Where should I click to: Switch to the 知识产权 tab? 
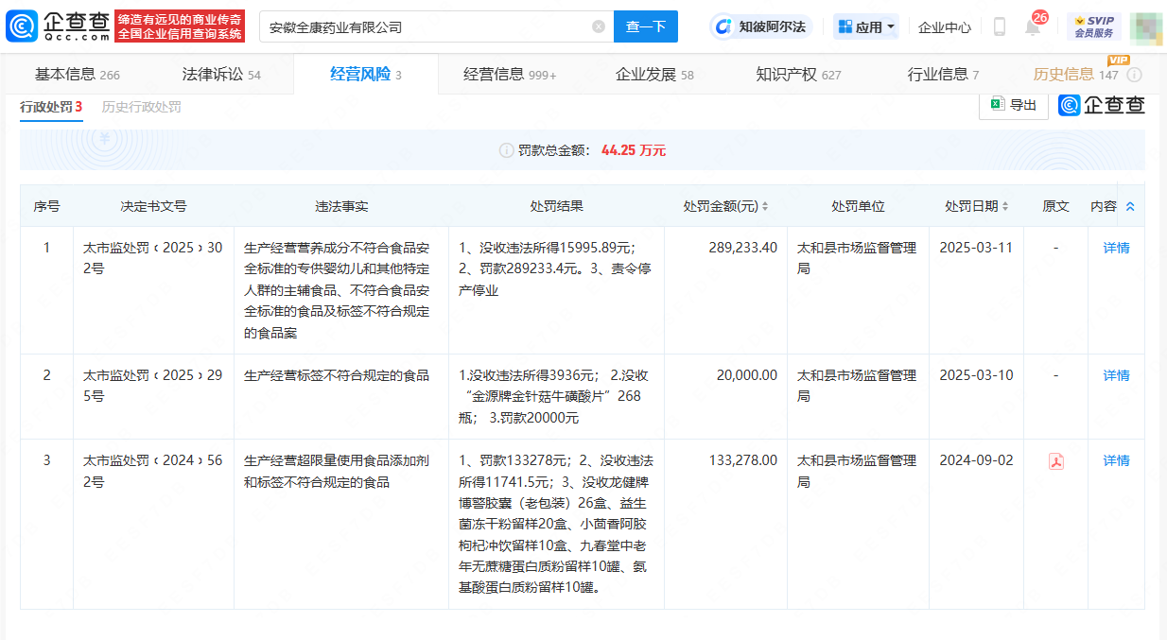coord(797,75)
